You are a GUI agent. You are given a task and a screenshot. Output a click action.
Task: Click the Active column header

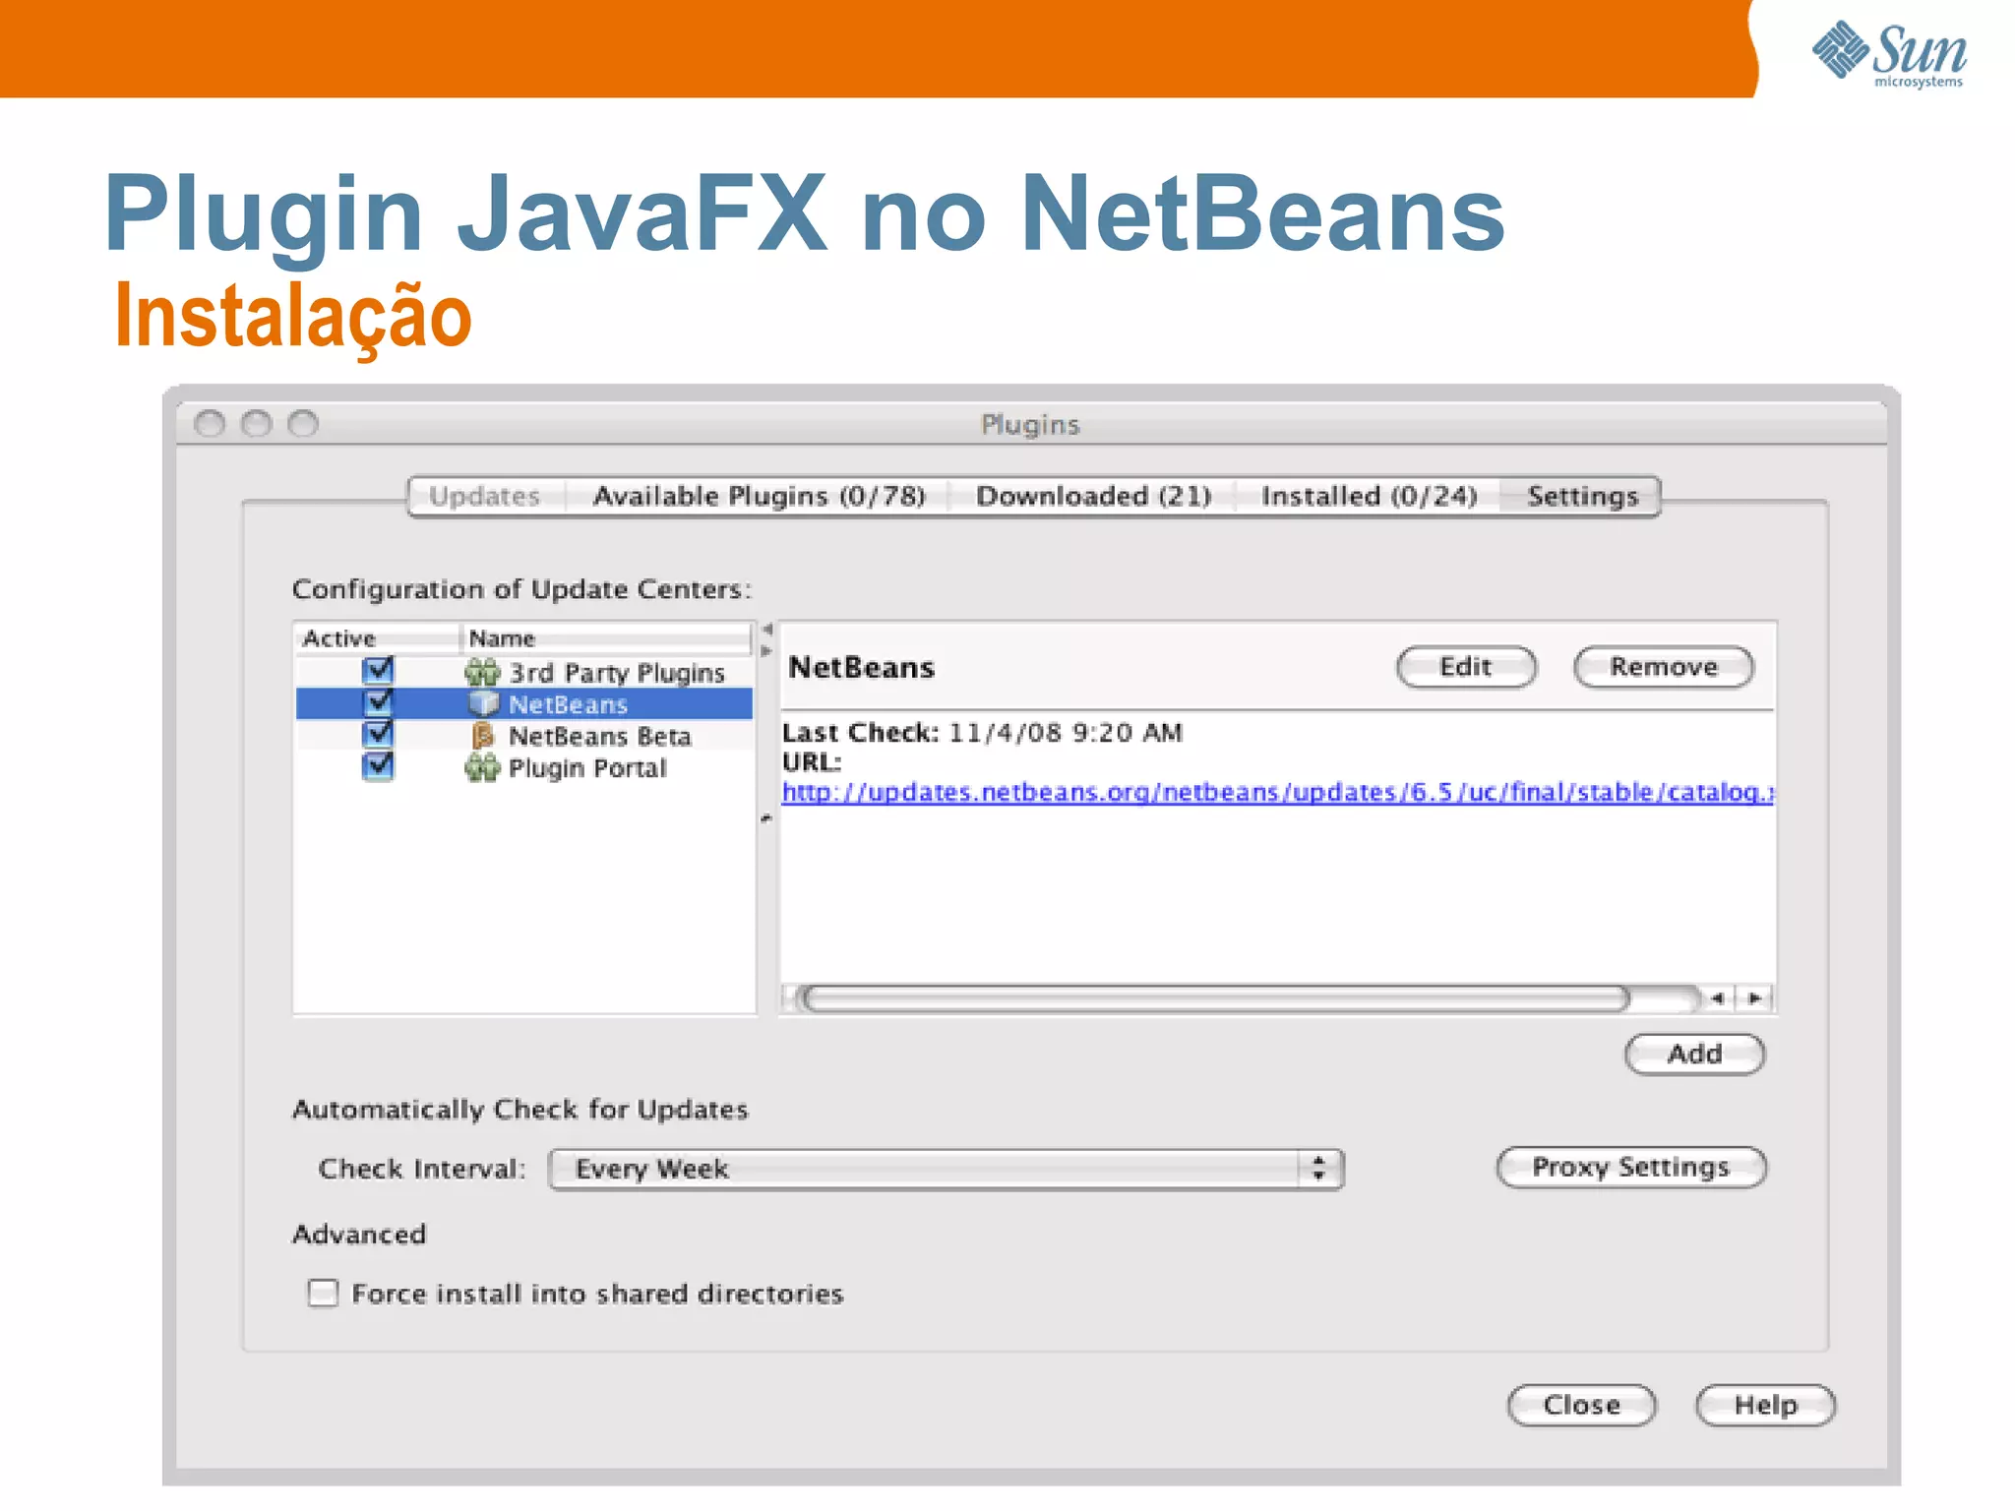(377, 638)
